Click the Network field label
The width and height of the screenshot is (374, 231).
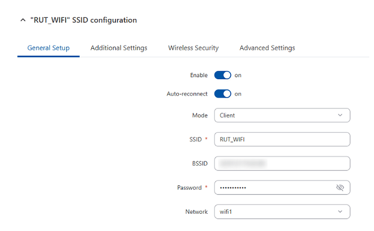pos(196,211)
